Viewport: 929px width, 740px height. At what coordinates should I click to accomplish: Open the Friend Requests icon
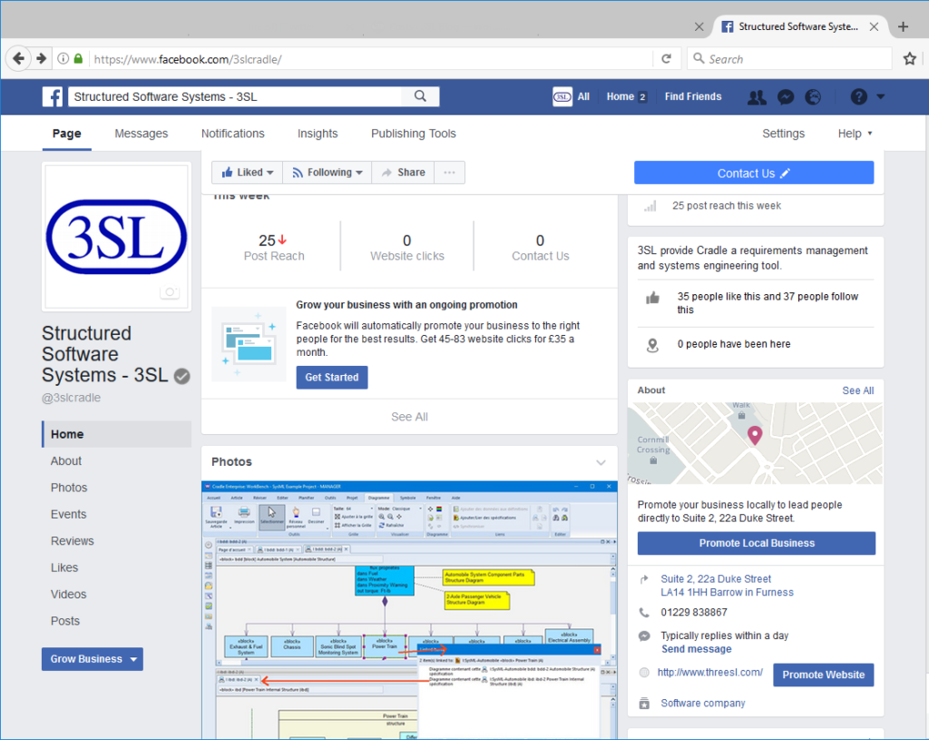757,96
